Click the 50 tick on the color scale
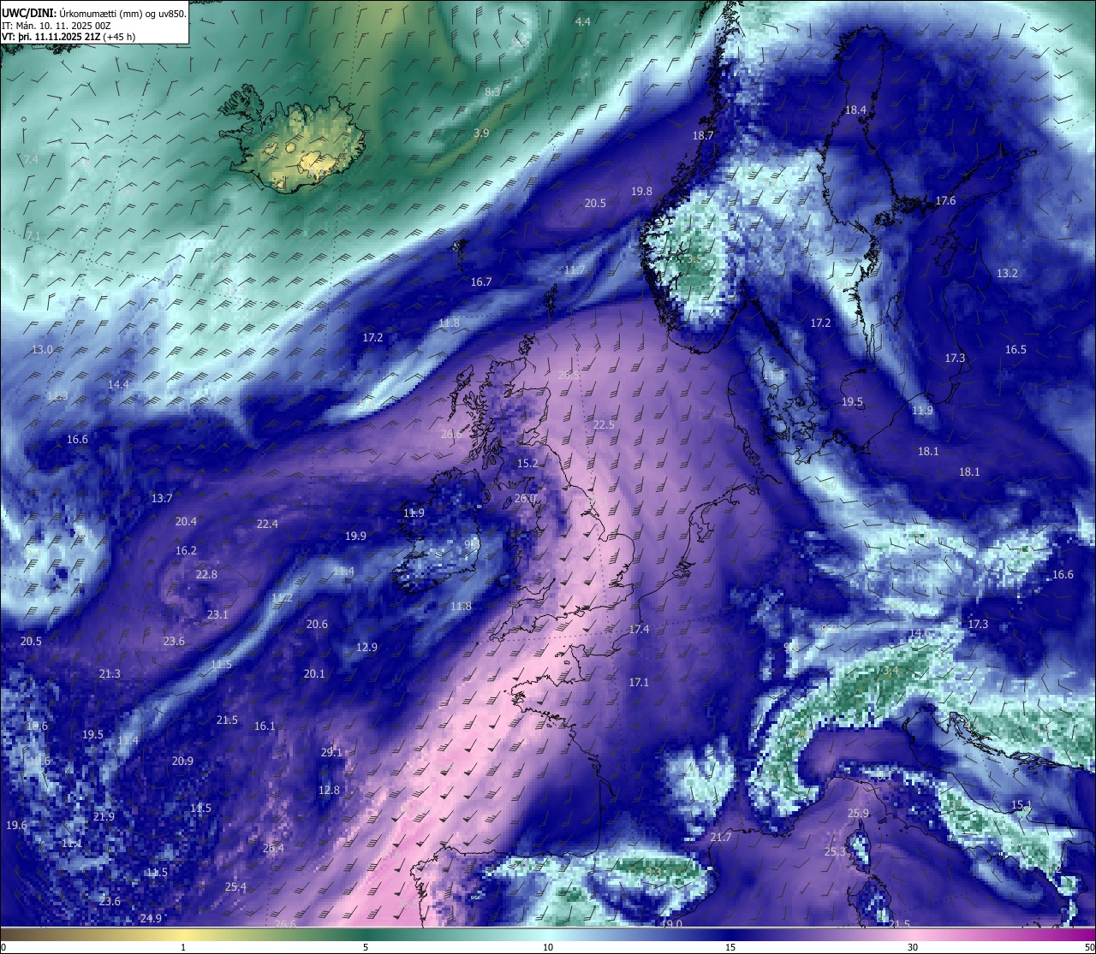The width and height of the screenshot is (1096, 954). click(1088, 947)
